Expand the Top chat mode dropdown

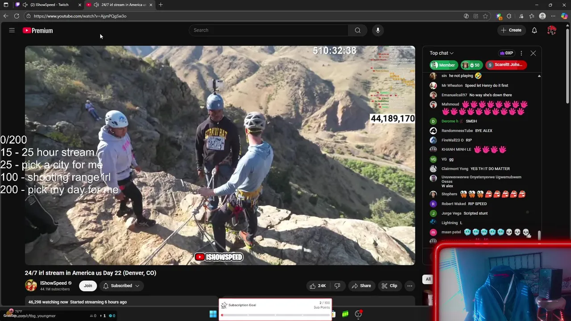click(x=442, y=53)
